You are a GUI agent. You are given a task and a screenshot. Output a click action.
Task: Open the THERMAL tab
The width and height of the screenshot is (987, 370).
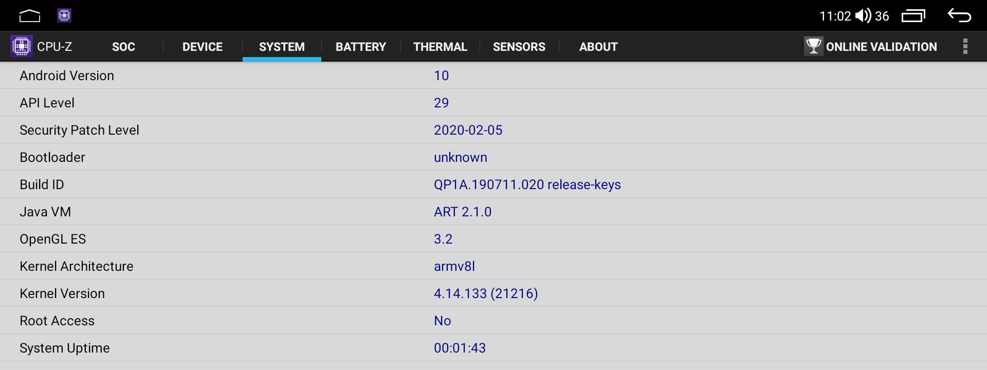440,47
